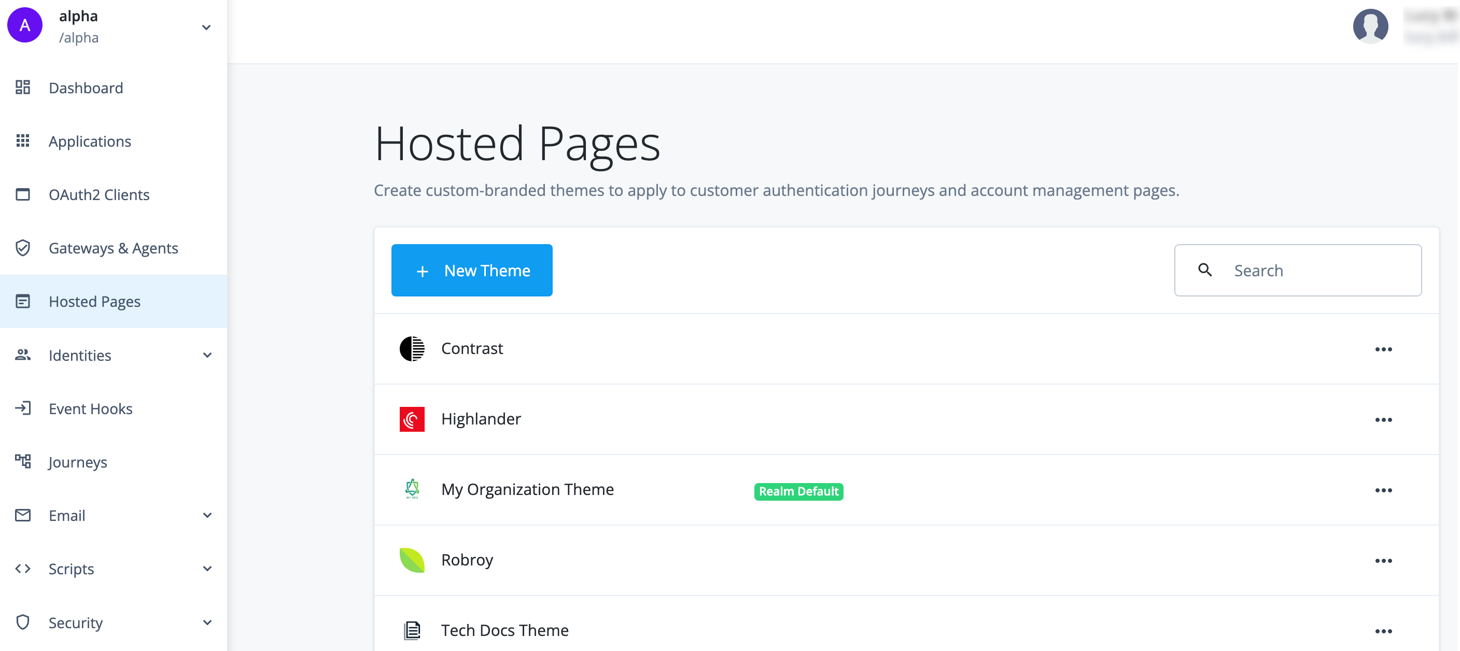Click the Highlander theme red icon
This screenshot has height=651, width=1460.
pos(413,419)
